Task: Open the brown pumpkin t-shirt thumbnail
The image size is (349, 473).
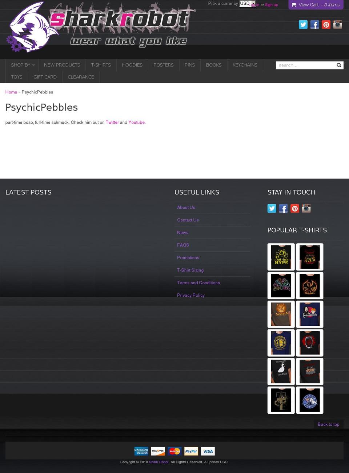Action: click(x=281, y=314)
